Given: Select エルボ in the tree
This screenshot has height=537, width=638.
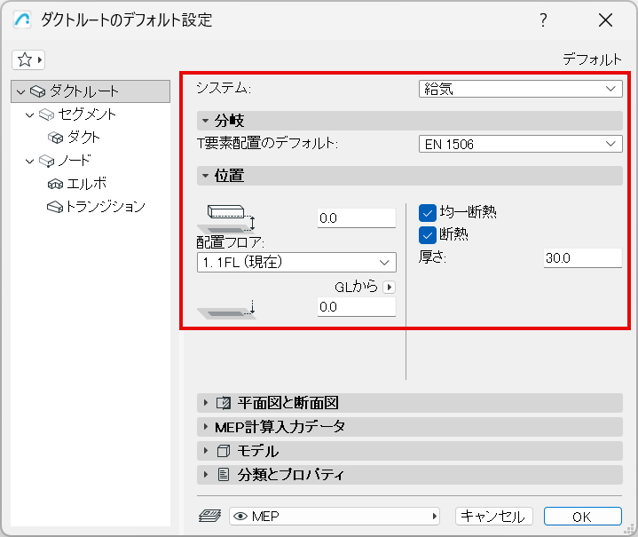Looking at the screenshot, I should 86,184.
